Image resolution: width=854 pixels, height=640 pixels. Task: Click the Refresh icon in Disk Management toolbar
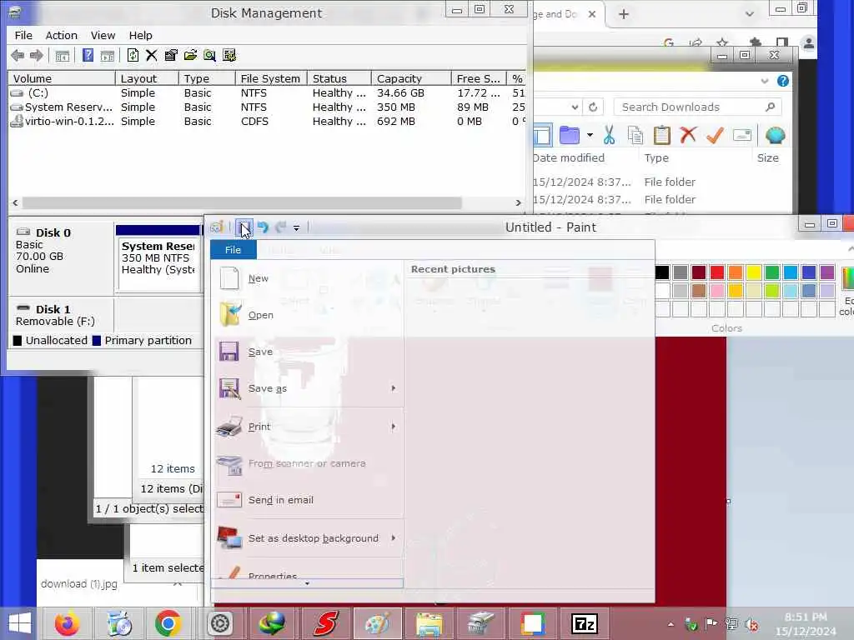[x=133, y=56]
